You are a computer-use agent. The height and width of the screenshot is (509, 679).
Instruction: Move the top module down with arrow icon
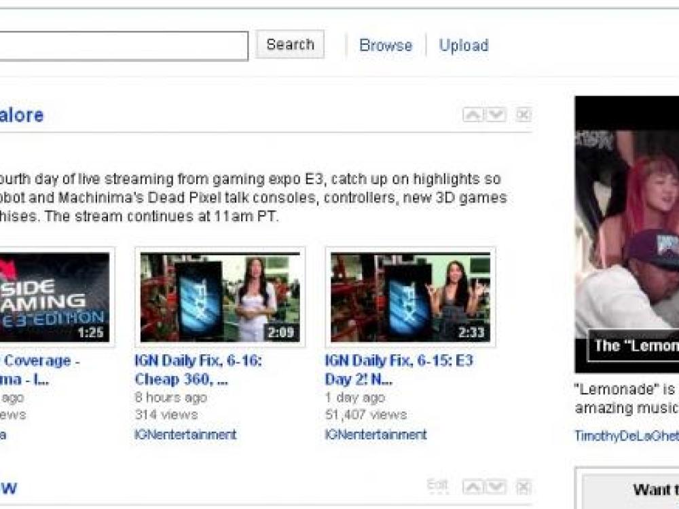[x=496, y=115]
